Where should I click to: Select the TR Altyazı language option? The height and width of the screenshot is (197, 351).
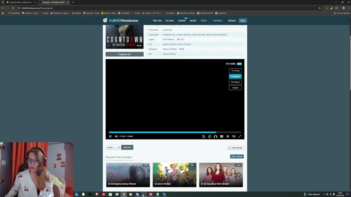(x=235, y=76)
